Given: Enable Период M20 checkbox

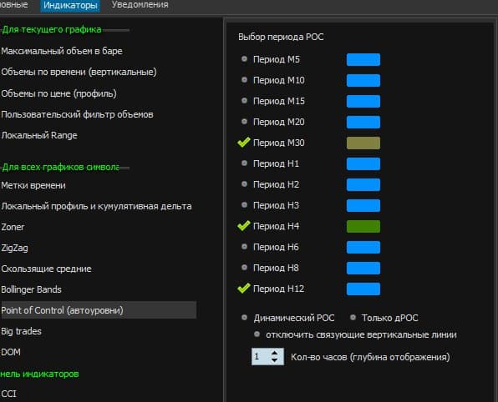Looking at the screenshot, I should [x=244, y=122].
